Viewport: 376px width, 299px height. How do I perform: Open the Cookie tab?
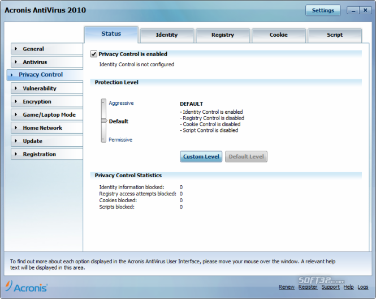pyautogui.click(x=279, y=35)
